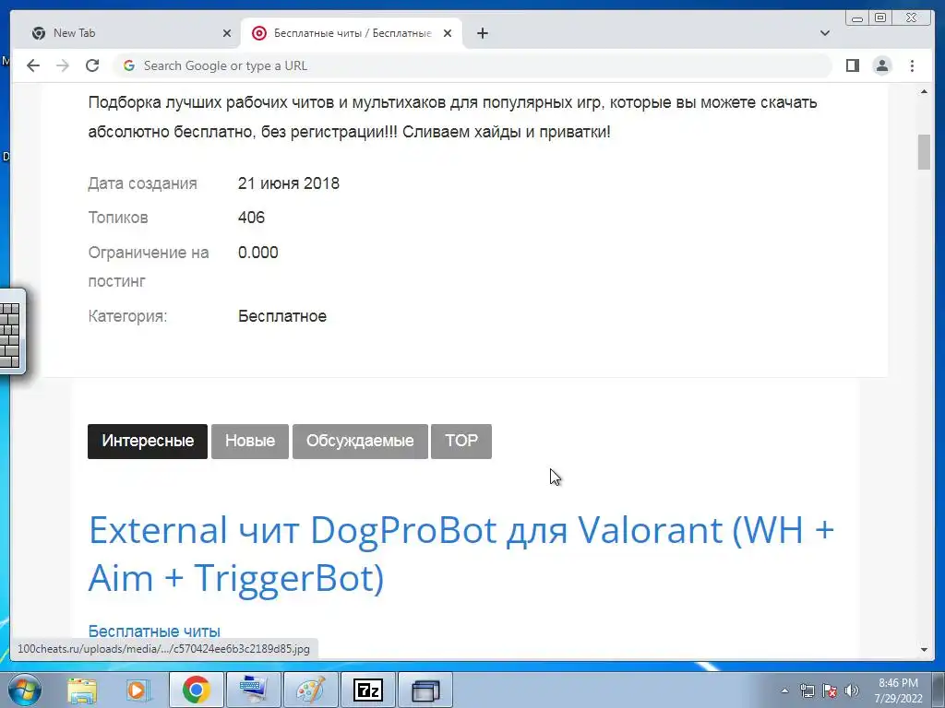
Task: Select the Интересные filter tab
Action: pos(148,442)
